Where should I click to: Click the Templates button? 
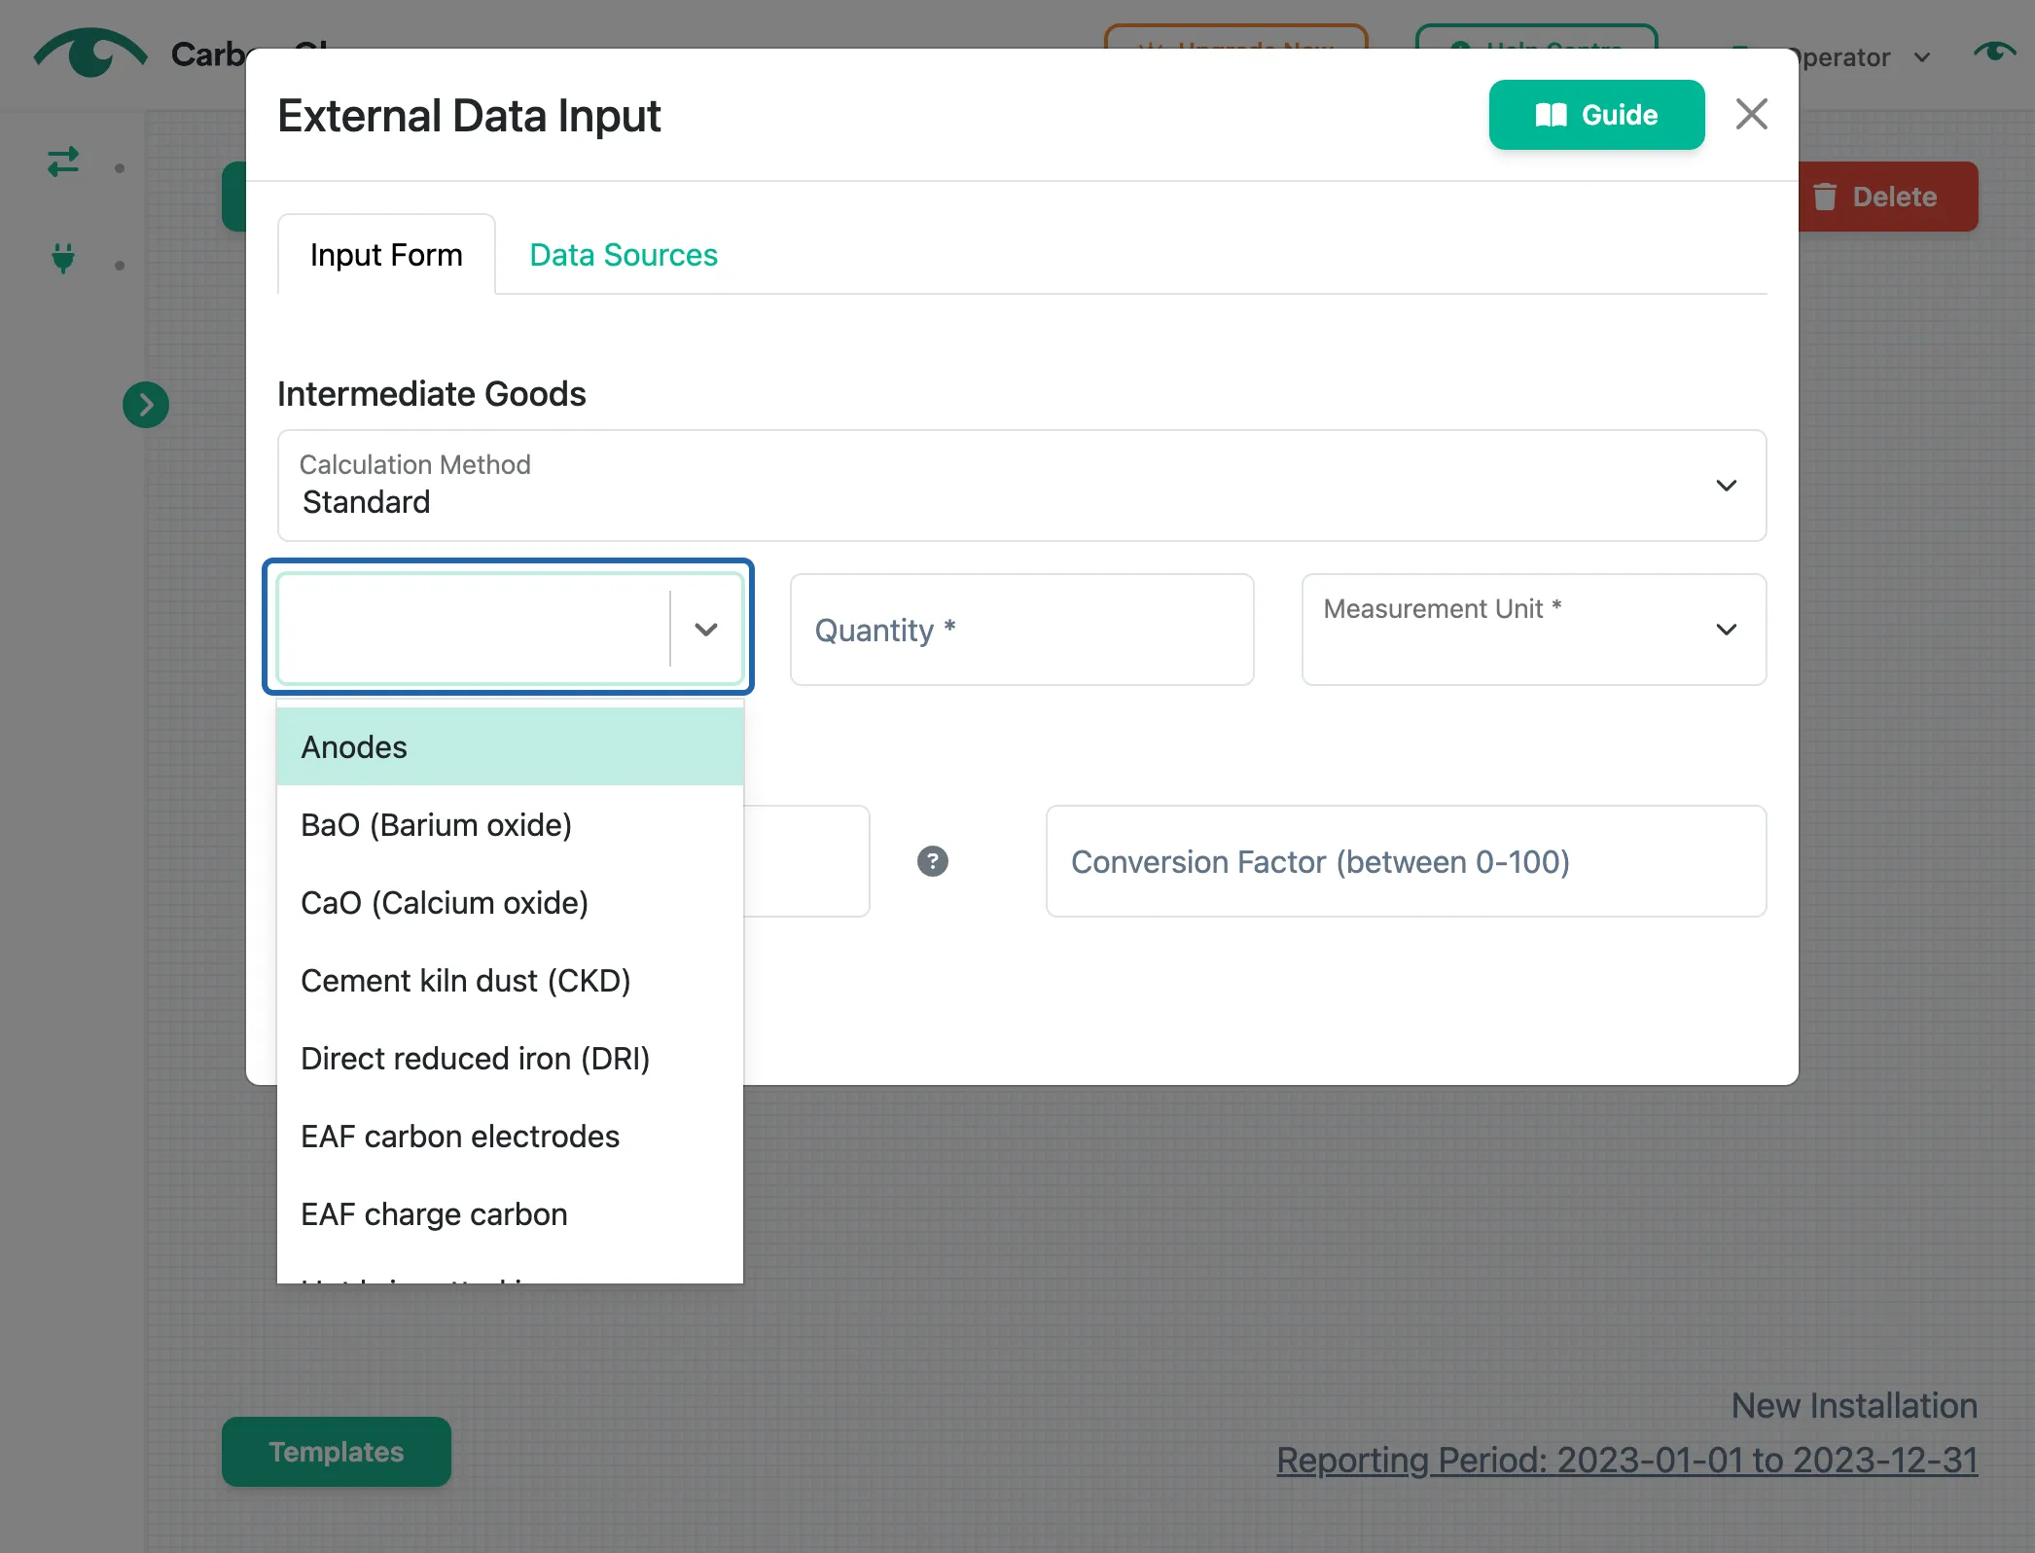click(x=336, y=1452)
